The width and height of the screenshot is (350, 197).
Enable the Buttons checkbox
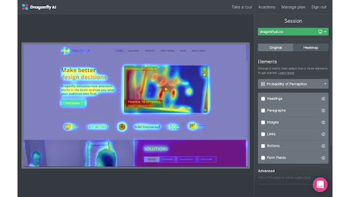click(263, 146)
